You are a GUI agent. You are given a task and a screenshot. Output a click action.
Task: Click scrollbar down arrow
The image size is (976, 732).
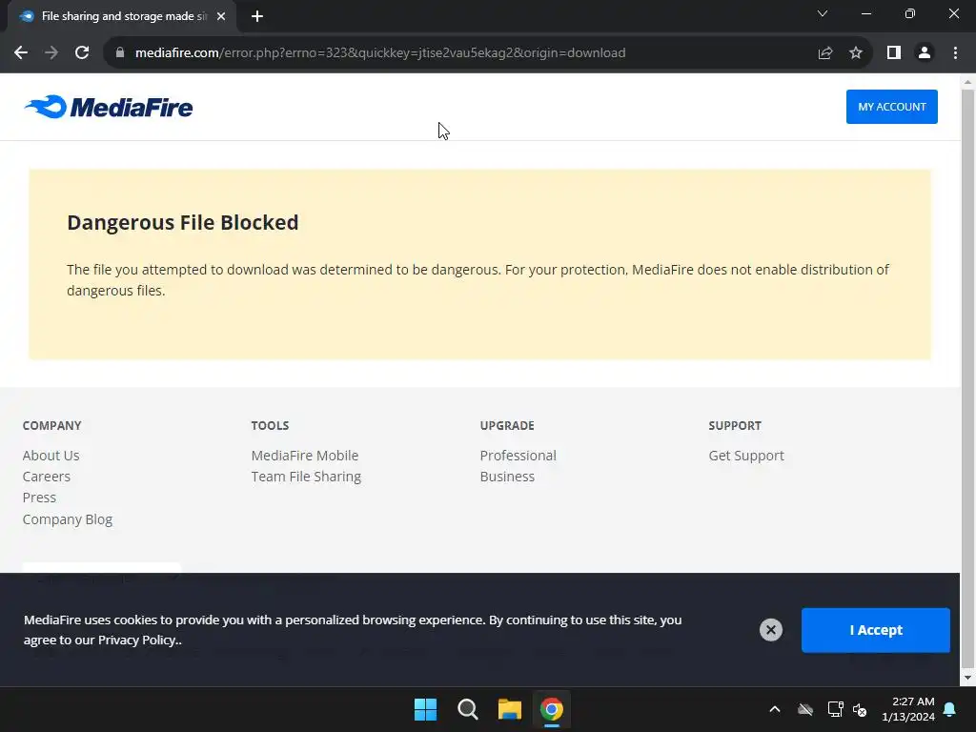pos(968,678)
